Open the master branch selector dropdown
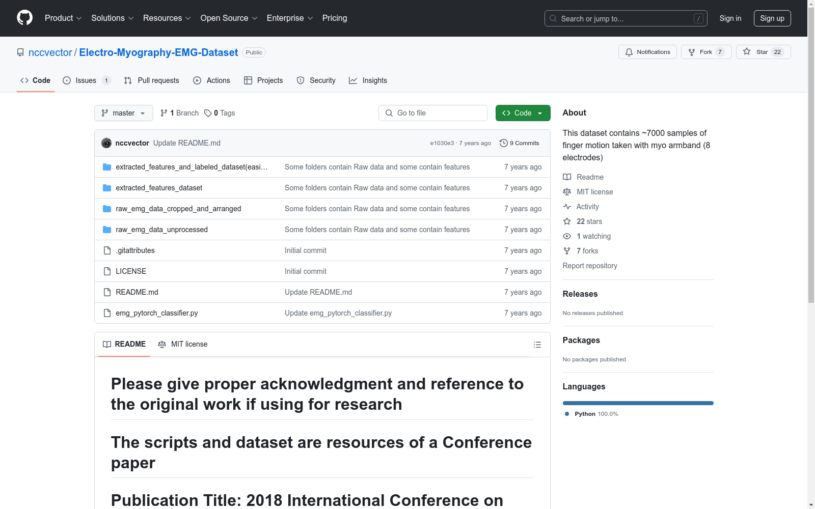Image resolution: width=815 pixels, height=509 pixels. click(x=124, y=113)
